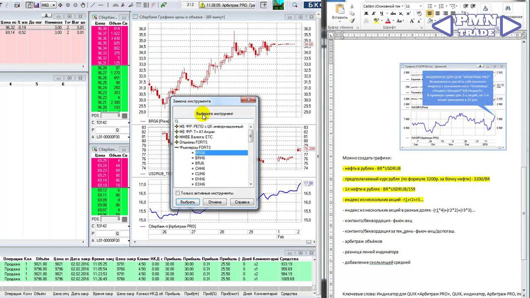The height and width of the screenshot is (298, 530).
Task: Select the hand cursor tool in QUIK toolbar
Action: click(x=29, y=5)
